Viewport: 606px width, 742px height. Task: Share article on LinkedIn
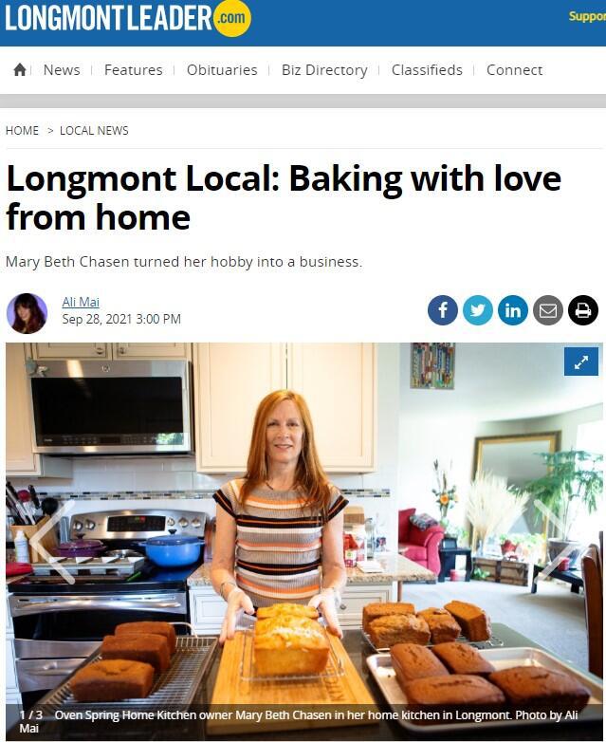click(513, 310)
